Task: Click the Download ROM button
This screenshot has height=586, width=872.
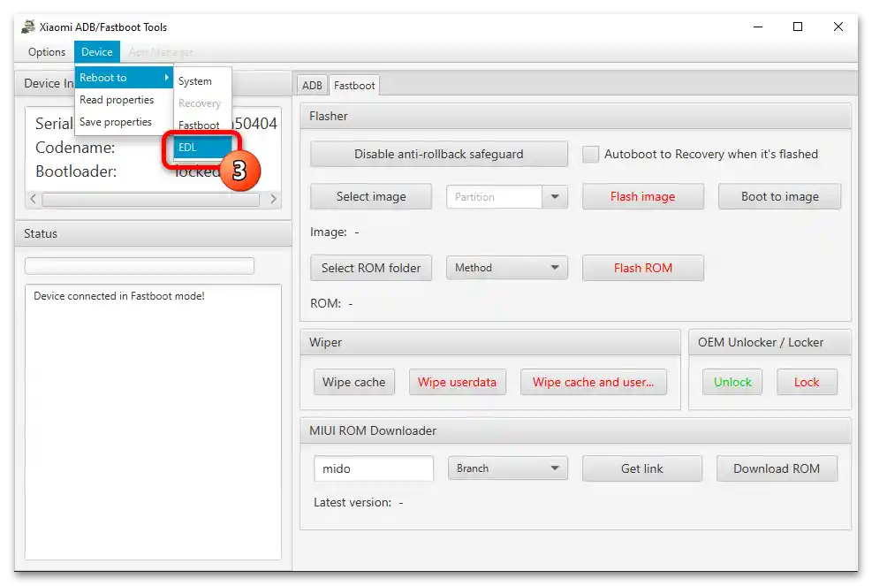Action: tap(777, 468)
